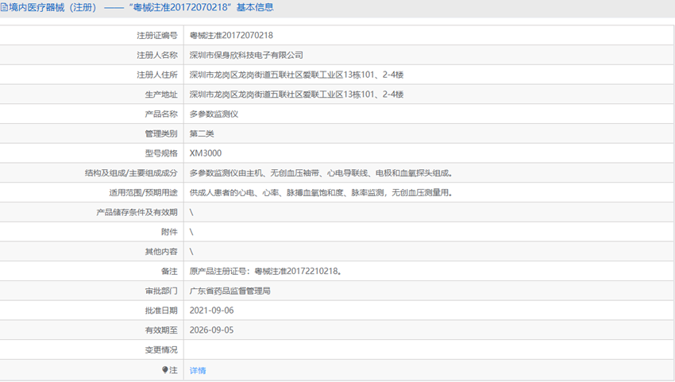Viewport: 675px width, 382px height.
Task: Select the model value XM3000
Action: [206, 153]
